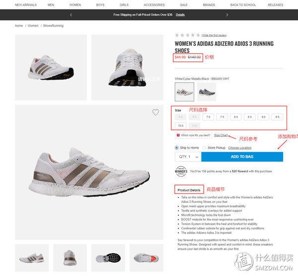Click Choose Location link

pyautogui.click(x=240, y=148)
